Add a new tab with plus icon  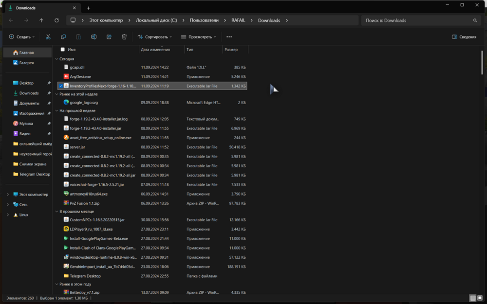(x=89, y=8)
